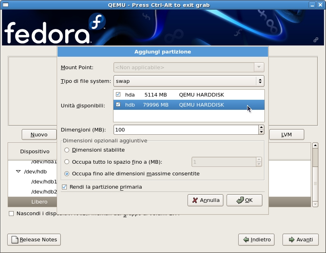Click the green forward arrow on Avanti

tap(292, 239)
